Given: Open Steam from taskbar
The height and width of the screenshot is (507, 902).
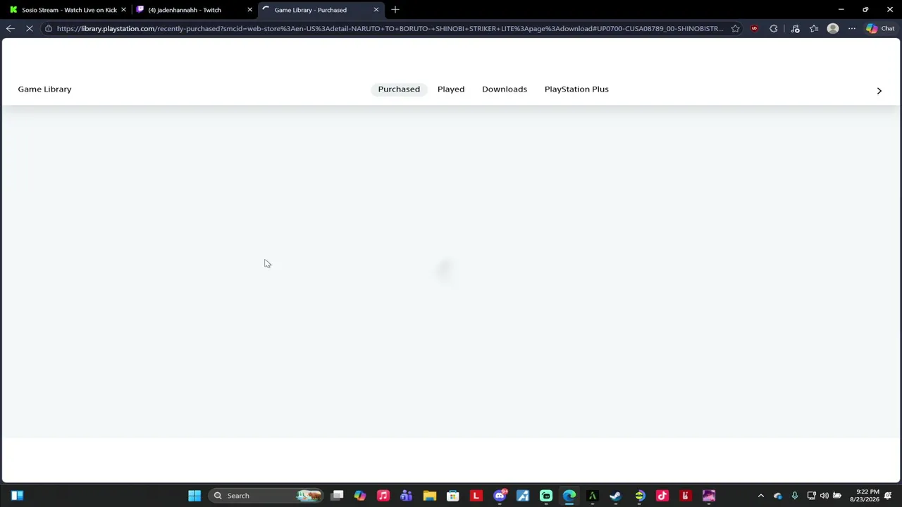Looking at the screenshot, I should point(615,496).
